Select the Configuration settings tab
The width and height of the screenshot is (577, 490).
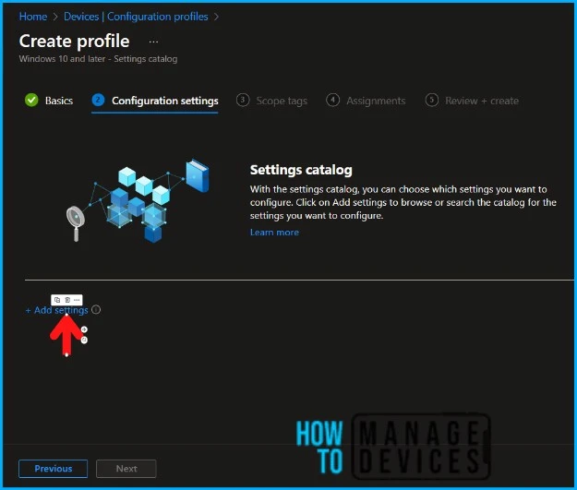click(x=164, y=101)
